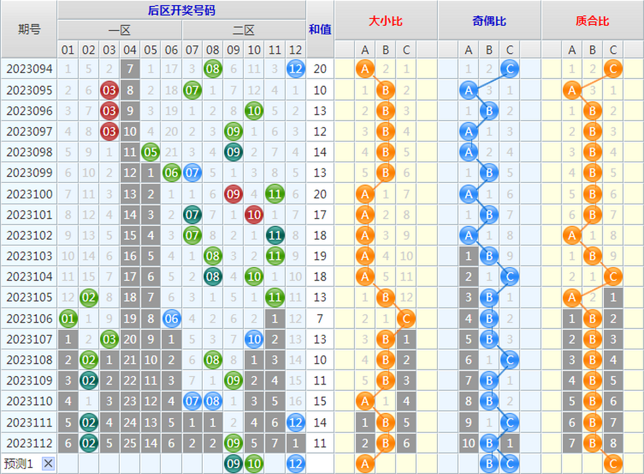Select the blue 奇偶比 header

click(489, 20)
